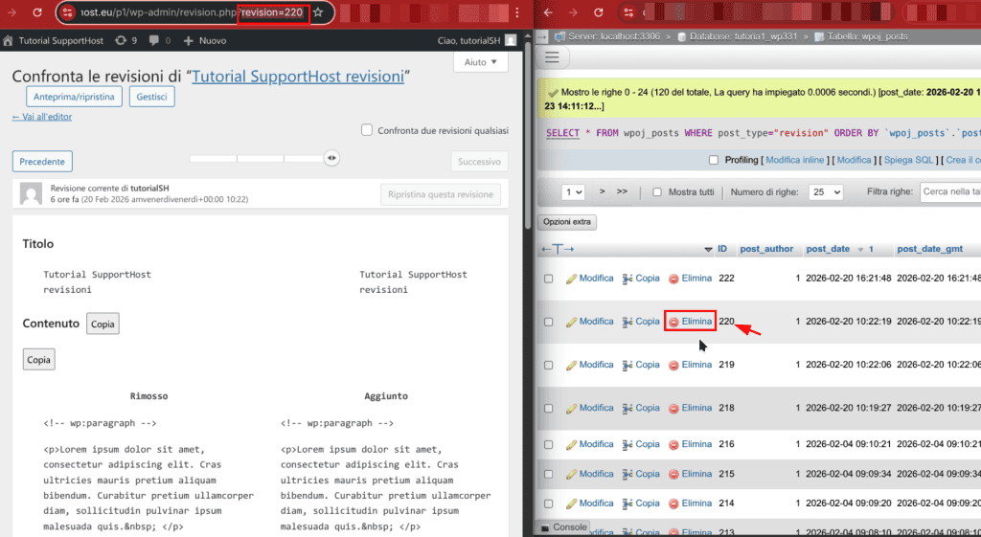The height and width of the screenshot is (537, 981).
Task: Click the Anteprima/ripristina button
Action: (74, 97)
